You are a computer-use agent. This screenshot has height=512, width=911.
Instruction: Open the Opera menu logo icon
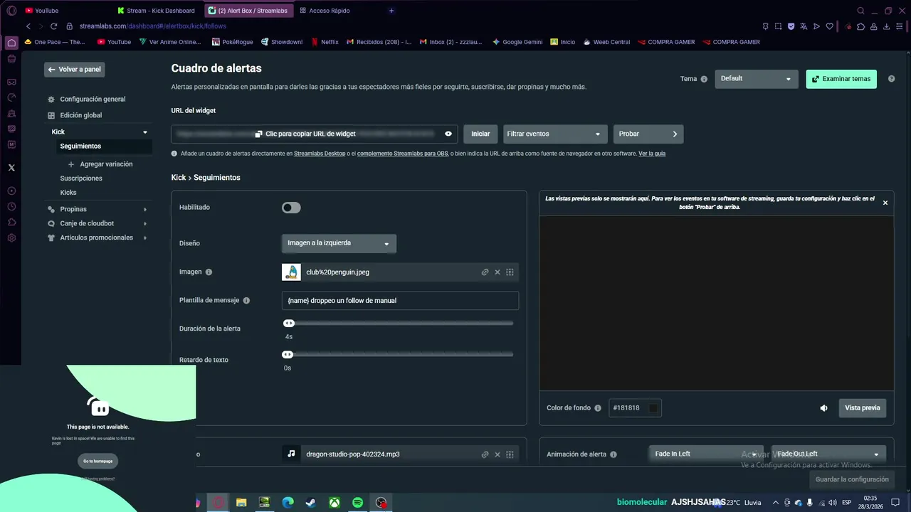[x=11, y=11]
